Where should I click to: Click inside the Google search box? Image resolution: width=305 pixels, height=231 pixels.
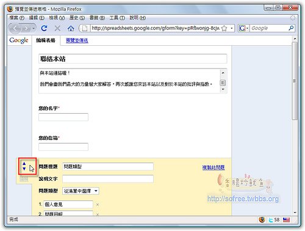tap(269, 28)
